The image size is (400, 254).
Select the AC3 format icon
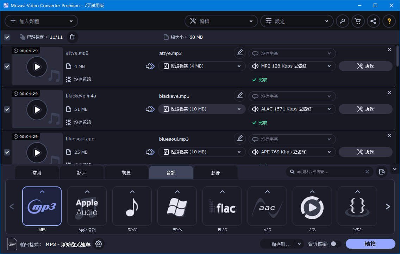[312, 206]
